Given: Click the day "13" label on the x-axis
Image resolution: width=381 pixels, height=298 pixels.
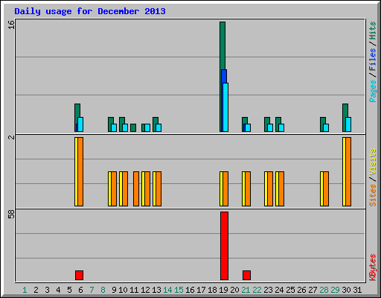Looking at the screenshot, I should tap(156, 290).
